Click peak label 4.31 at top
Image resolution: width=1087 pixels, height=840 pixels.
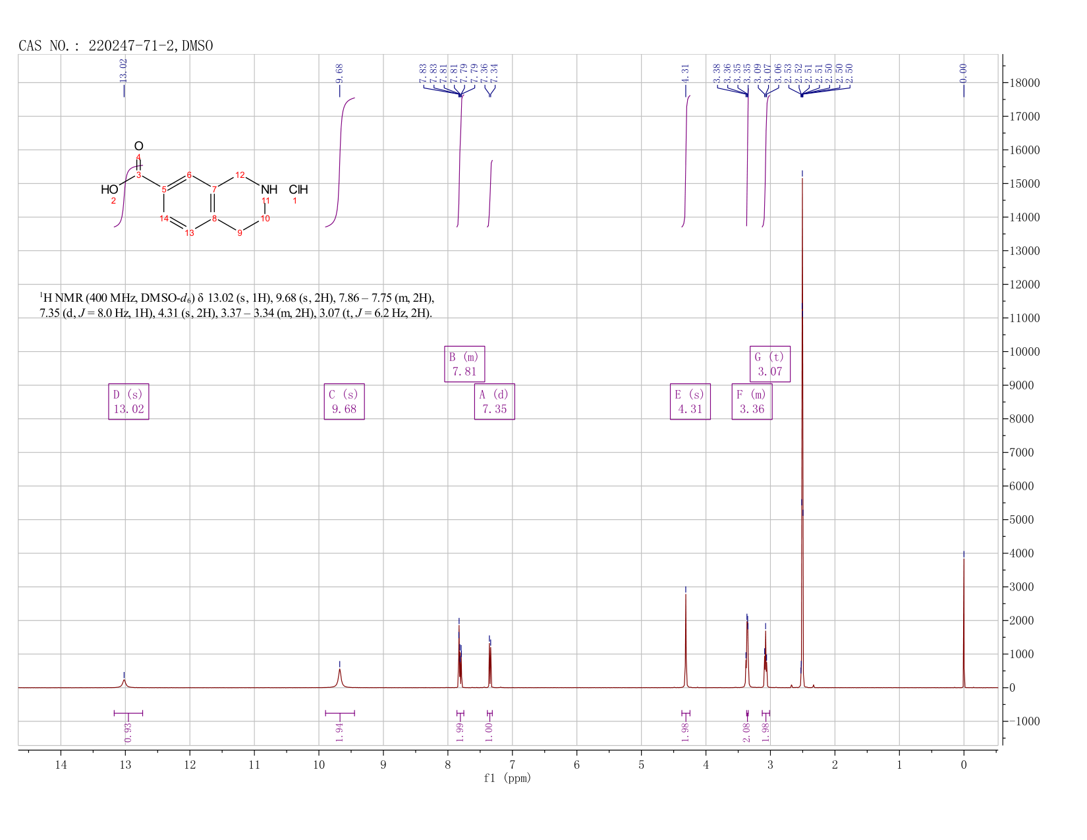pyautogui.click(x=685, y=73)
